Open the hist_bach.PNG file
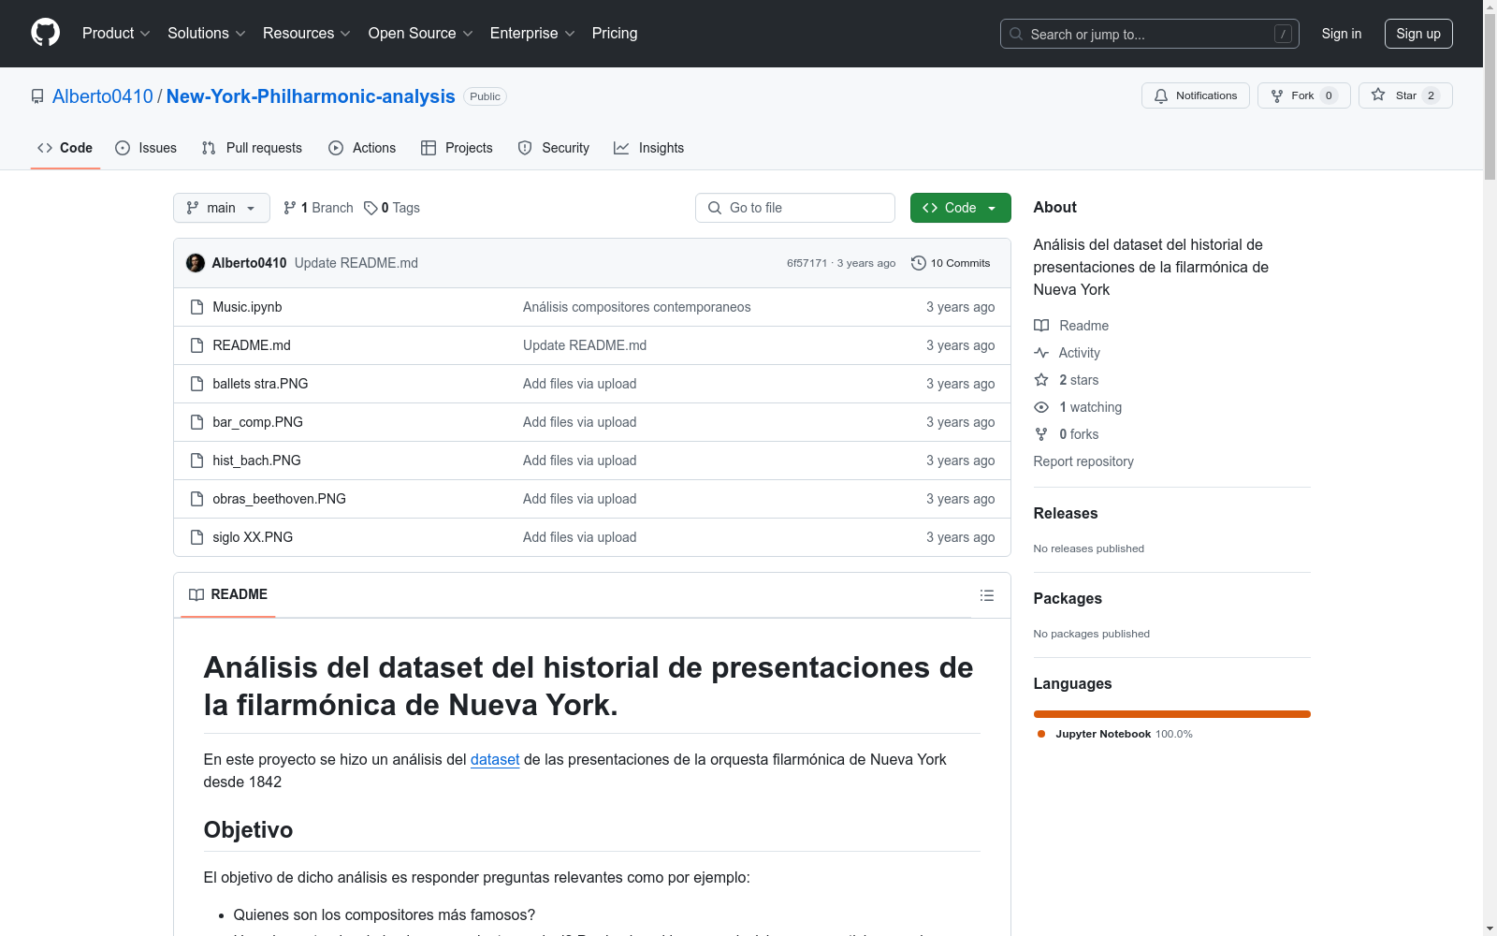Screen dimensions: 1497x936 point(256,461)
